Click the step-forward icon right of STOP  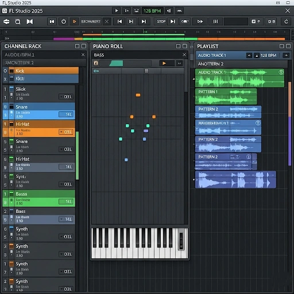173,21
